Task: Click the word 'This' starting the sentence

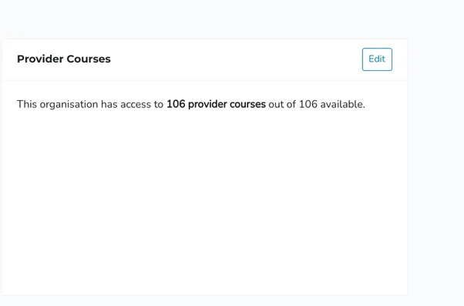Action: [27, 104]
